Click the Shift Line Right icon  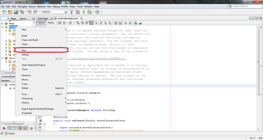[120, 23]
